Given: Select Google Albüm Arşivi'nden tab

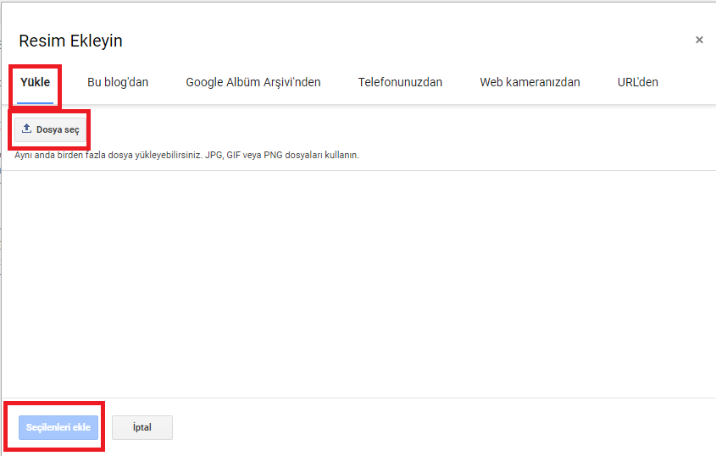Looking at the screenshot, I should click(253, 83).
